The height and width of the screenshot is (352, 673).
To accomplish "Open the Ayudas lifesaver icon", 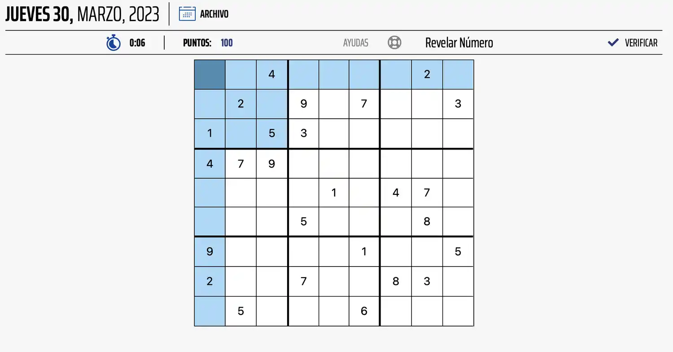I will (394, 42).
